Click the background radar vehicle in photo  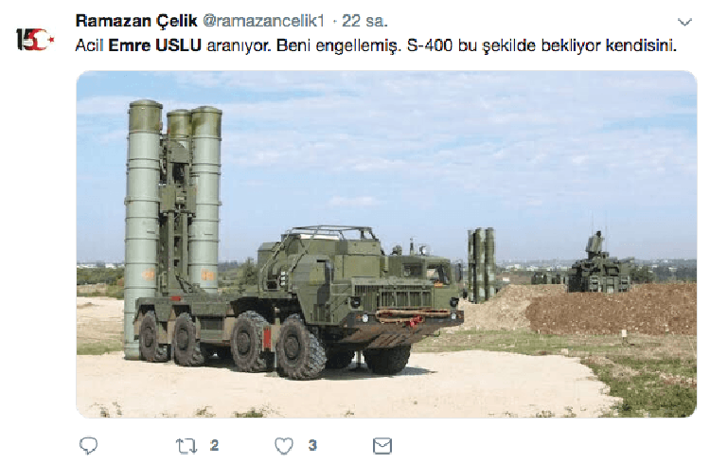pos(599,263)
